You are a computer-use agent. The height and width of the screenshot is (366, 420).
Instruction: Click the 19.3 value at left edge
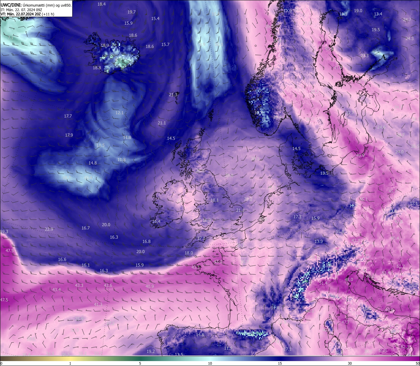[4, 232]
